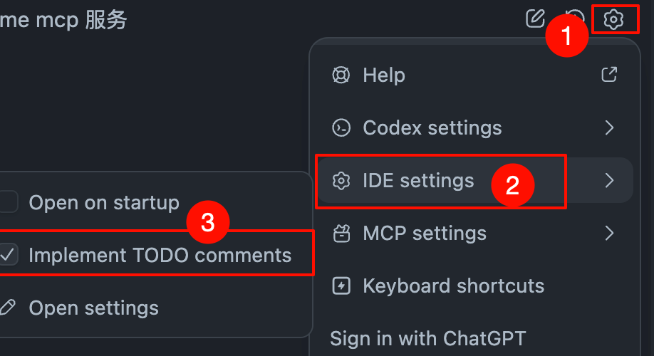Image resolution: width=654 pixels, height=356 pixels.
Task: Click Sign in with ChatGPT
Action: (x=427, y=337)
